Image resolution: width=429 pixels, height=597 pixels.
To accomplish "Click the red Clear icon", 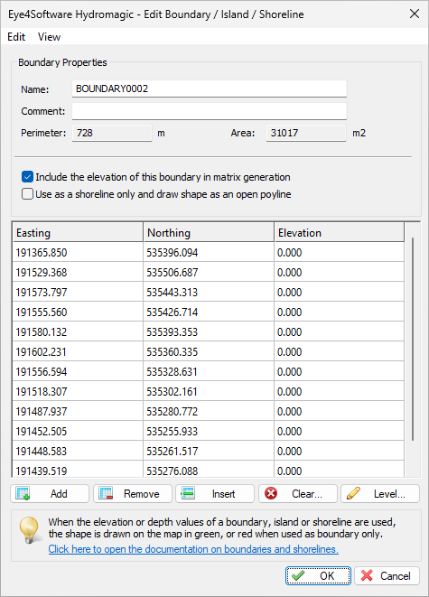I will coord(271,494).
